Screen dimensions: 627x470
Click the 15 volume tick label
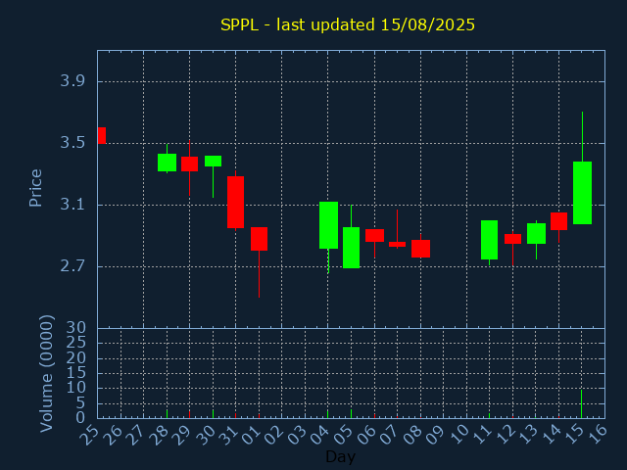pyautogui.click(x=76, y=373)
